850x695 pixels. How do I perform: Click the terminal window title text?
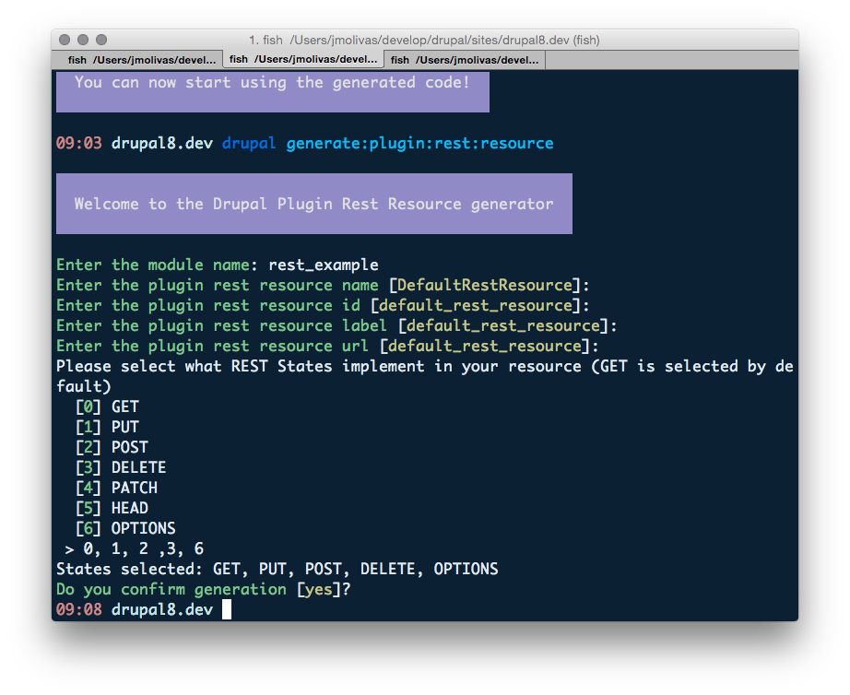pyautogui.click(x=424, y=41)
